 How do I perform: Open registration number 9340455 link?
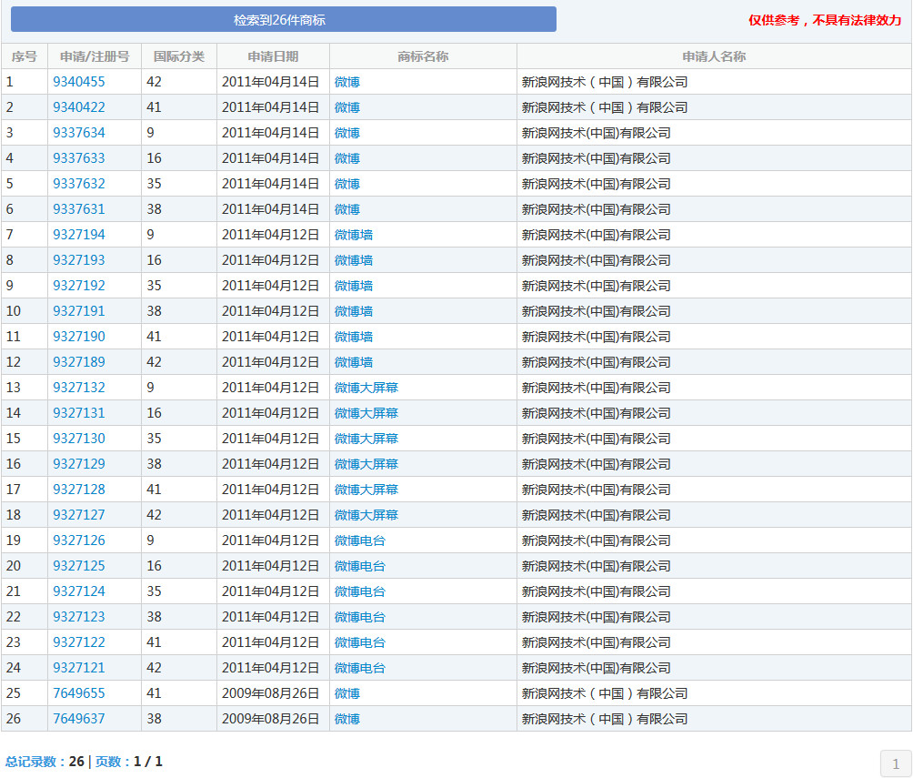78,82
